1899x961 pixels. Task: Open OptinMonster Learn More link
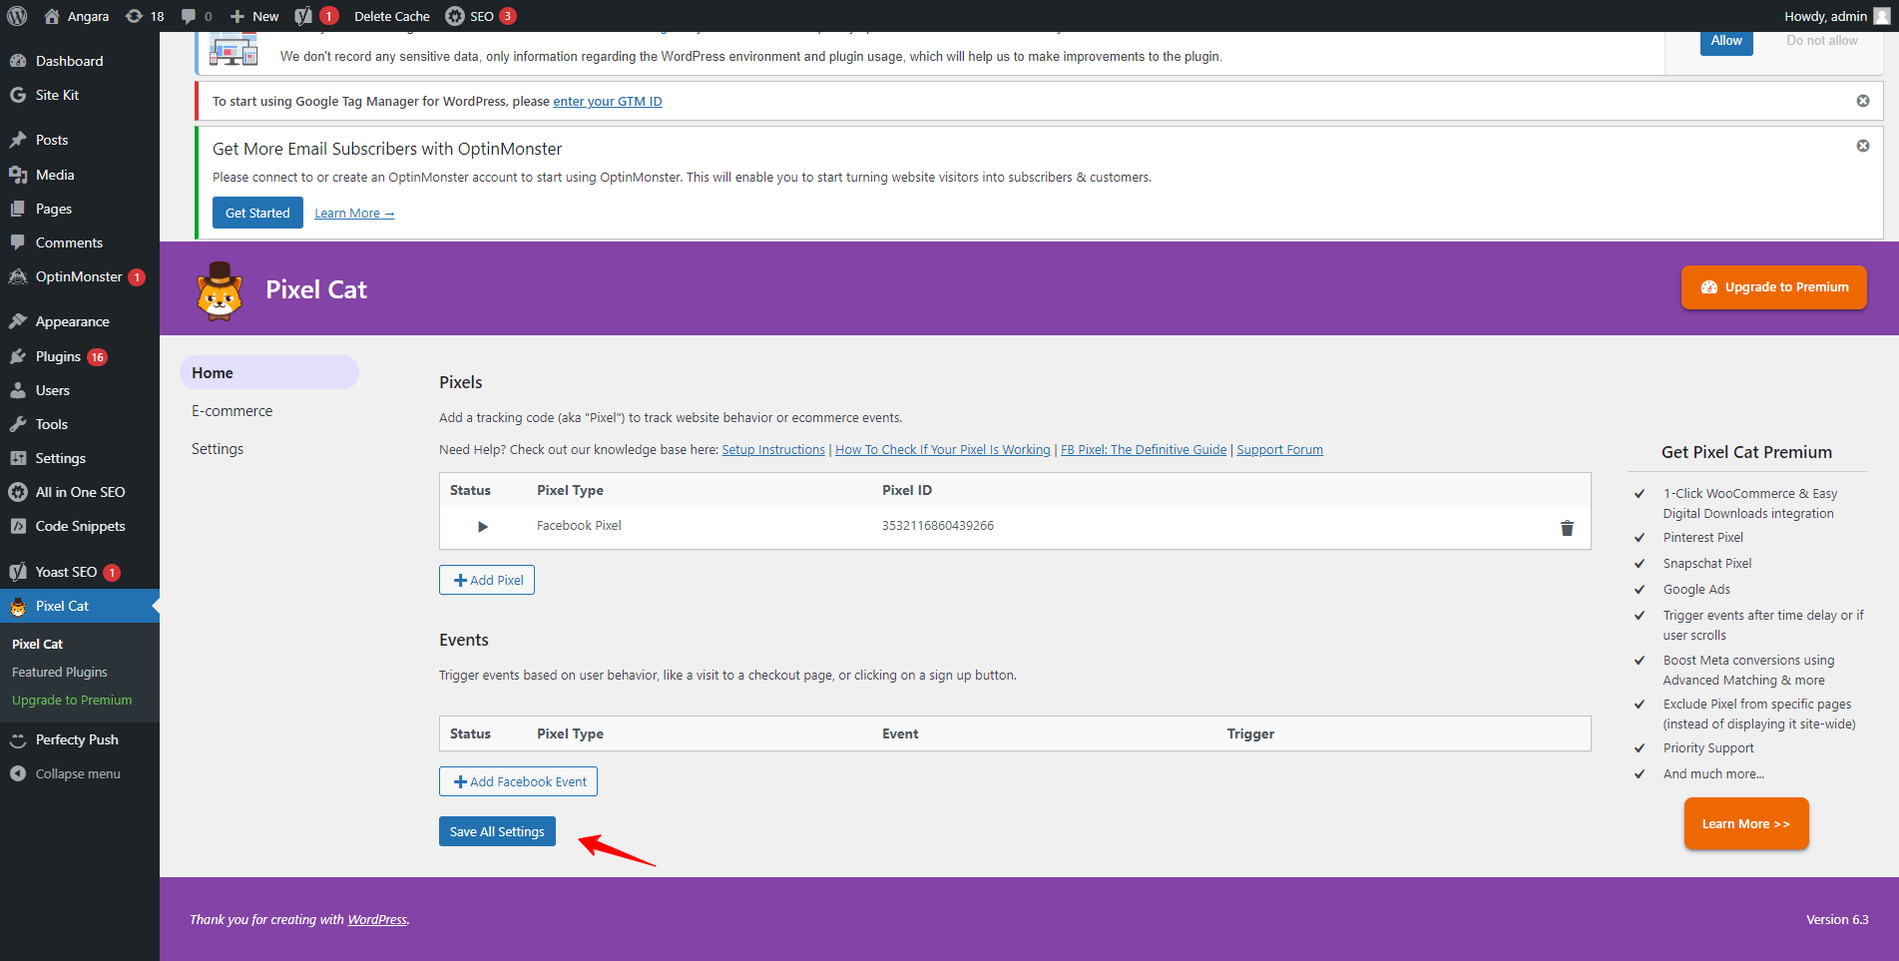[354, 214]
